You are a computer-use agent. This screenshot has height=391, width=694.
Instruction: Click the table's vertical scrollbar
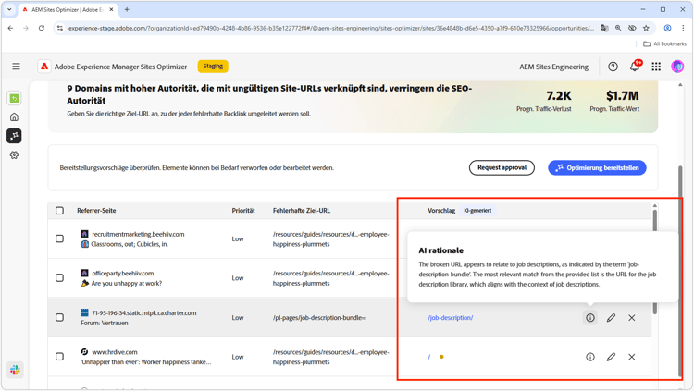[654, 261]
